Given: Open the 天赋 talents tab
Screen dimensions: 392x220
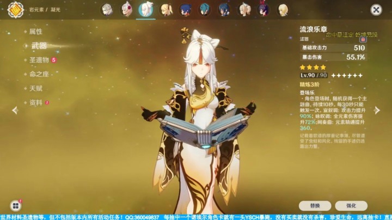Looking at the screenshot, I should (x=36, y=89).
